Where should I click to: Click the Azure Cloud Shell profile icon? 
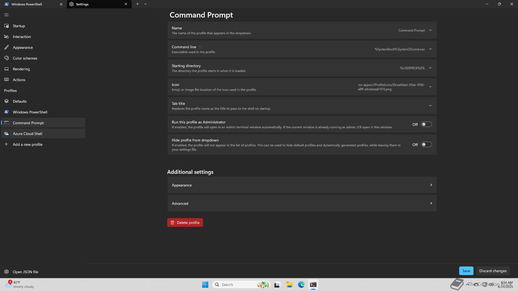[x=6, y=134]
